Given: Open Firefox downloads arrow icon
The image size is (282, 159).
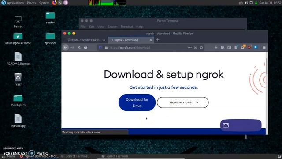Looking at the screenshot, I should point(216,47).
